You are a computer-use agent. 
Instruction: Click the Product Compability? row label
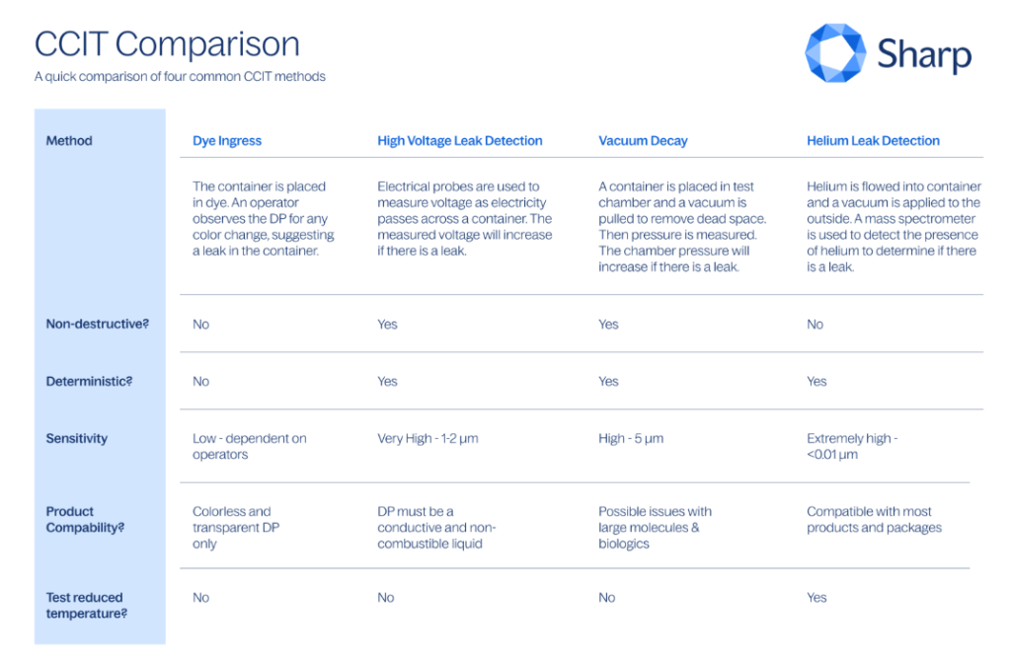click(x=85, y=519)
